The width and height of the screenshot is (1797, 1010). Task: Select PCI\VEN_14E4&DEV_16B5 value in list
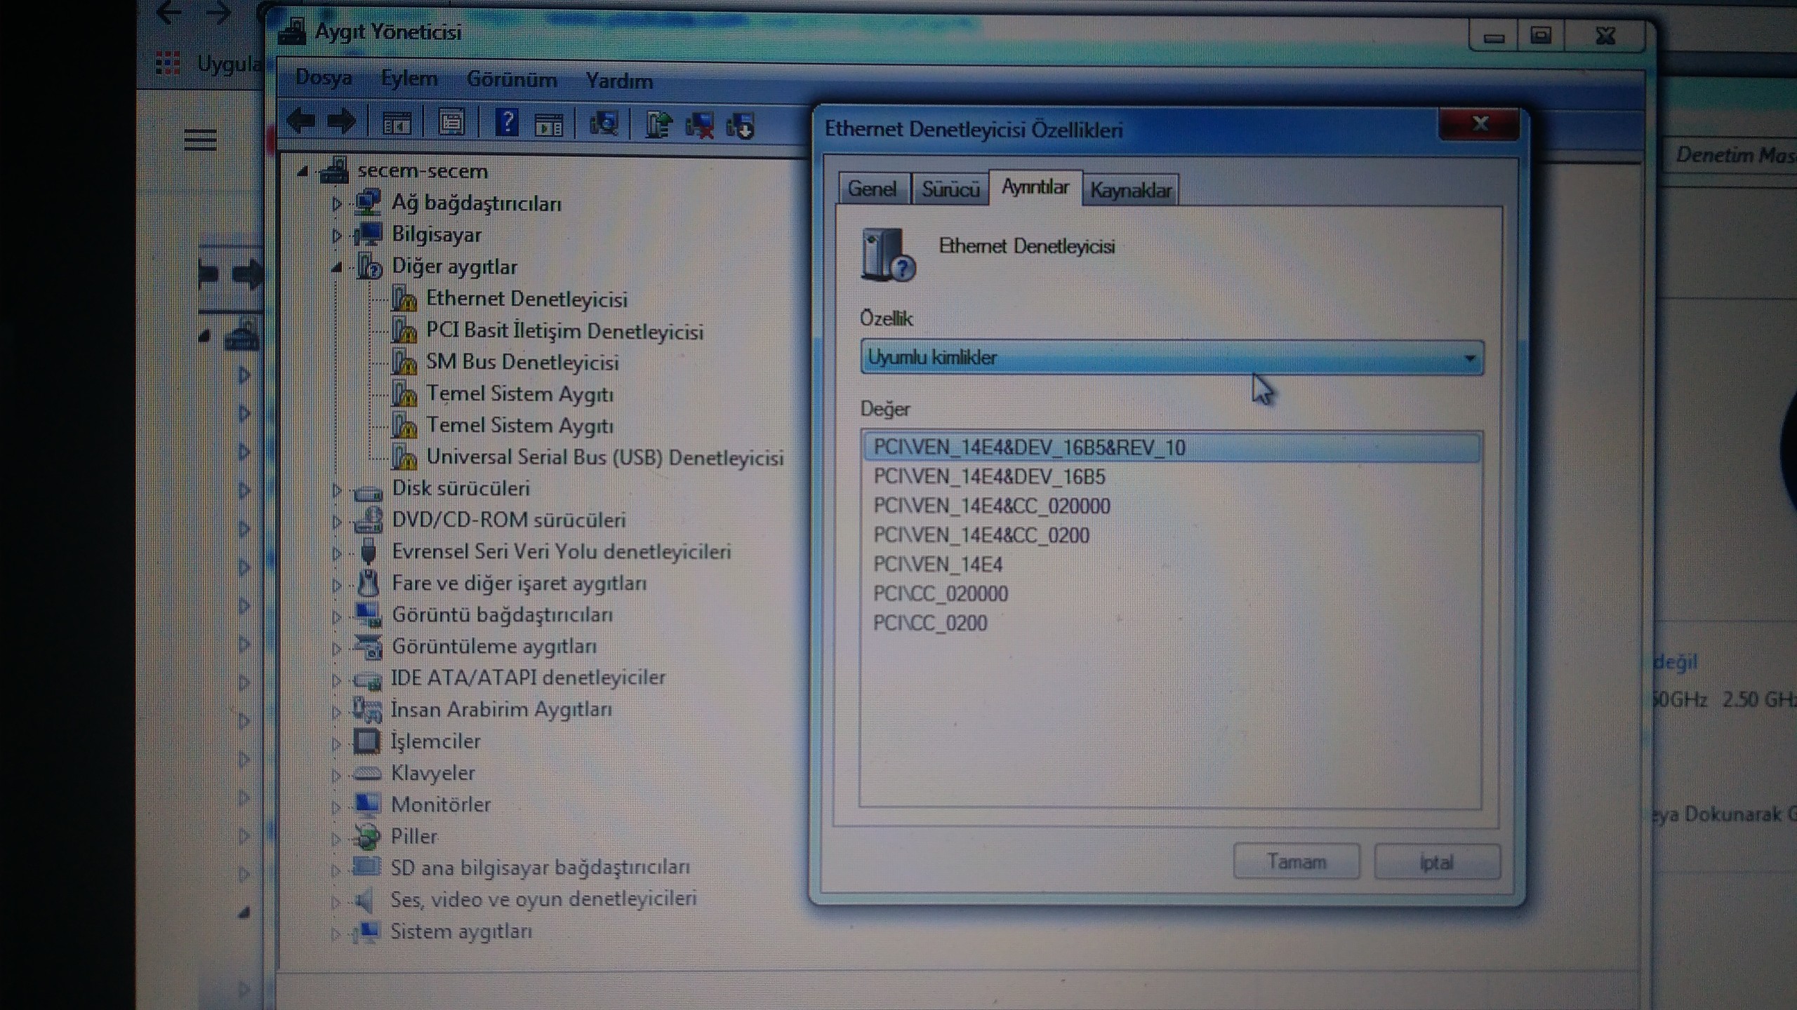989,477
